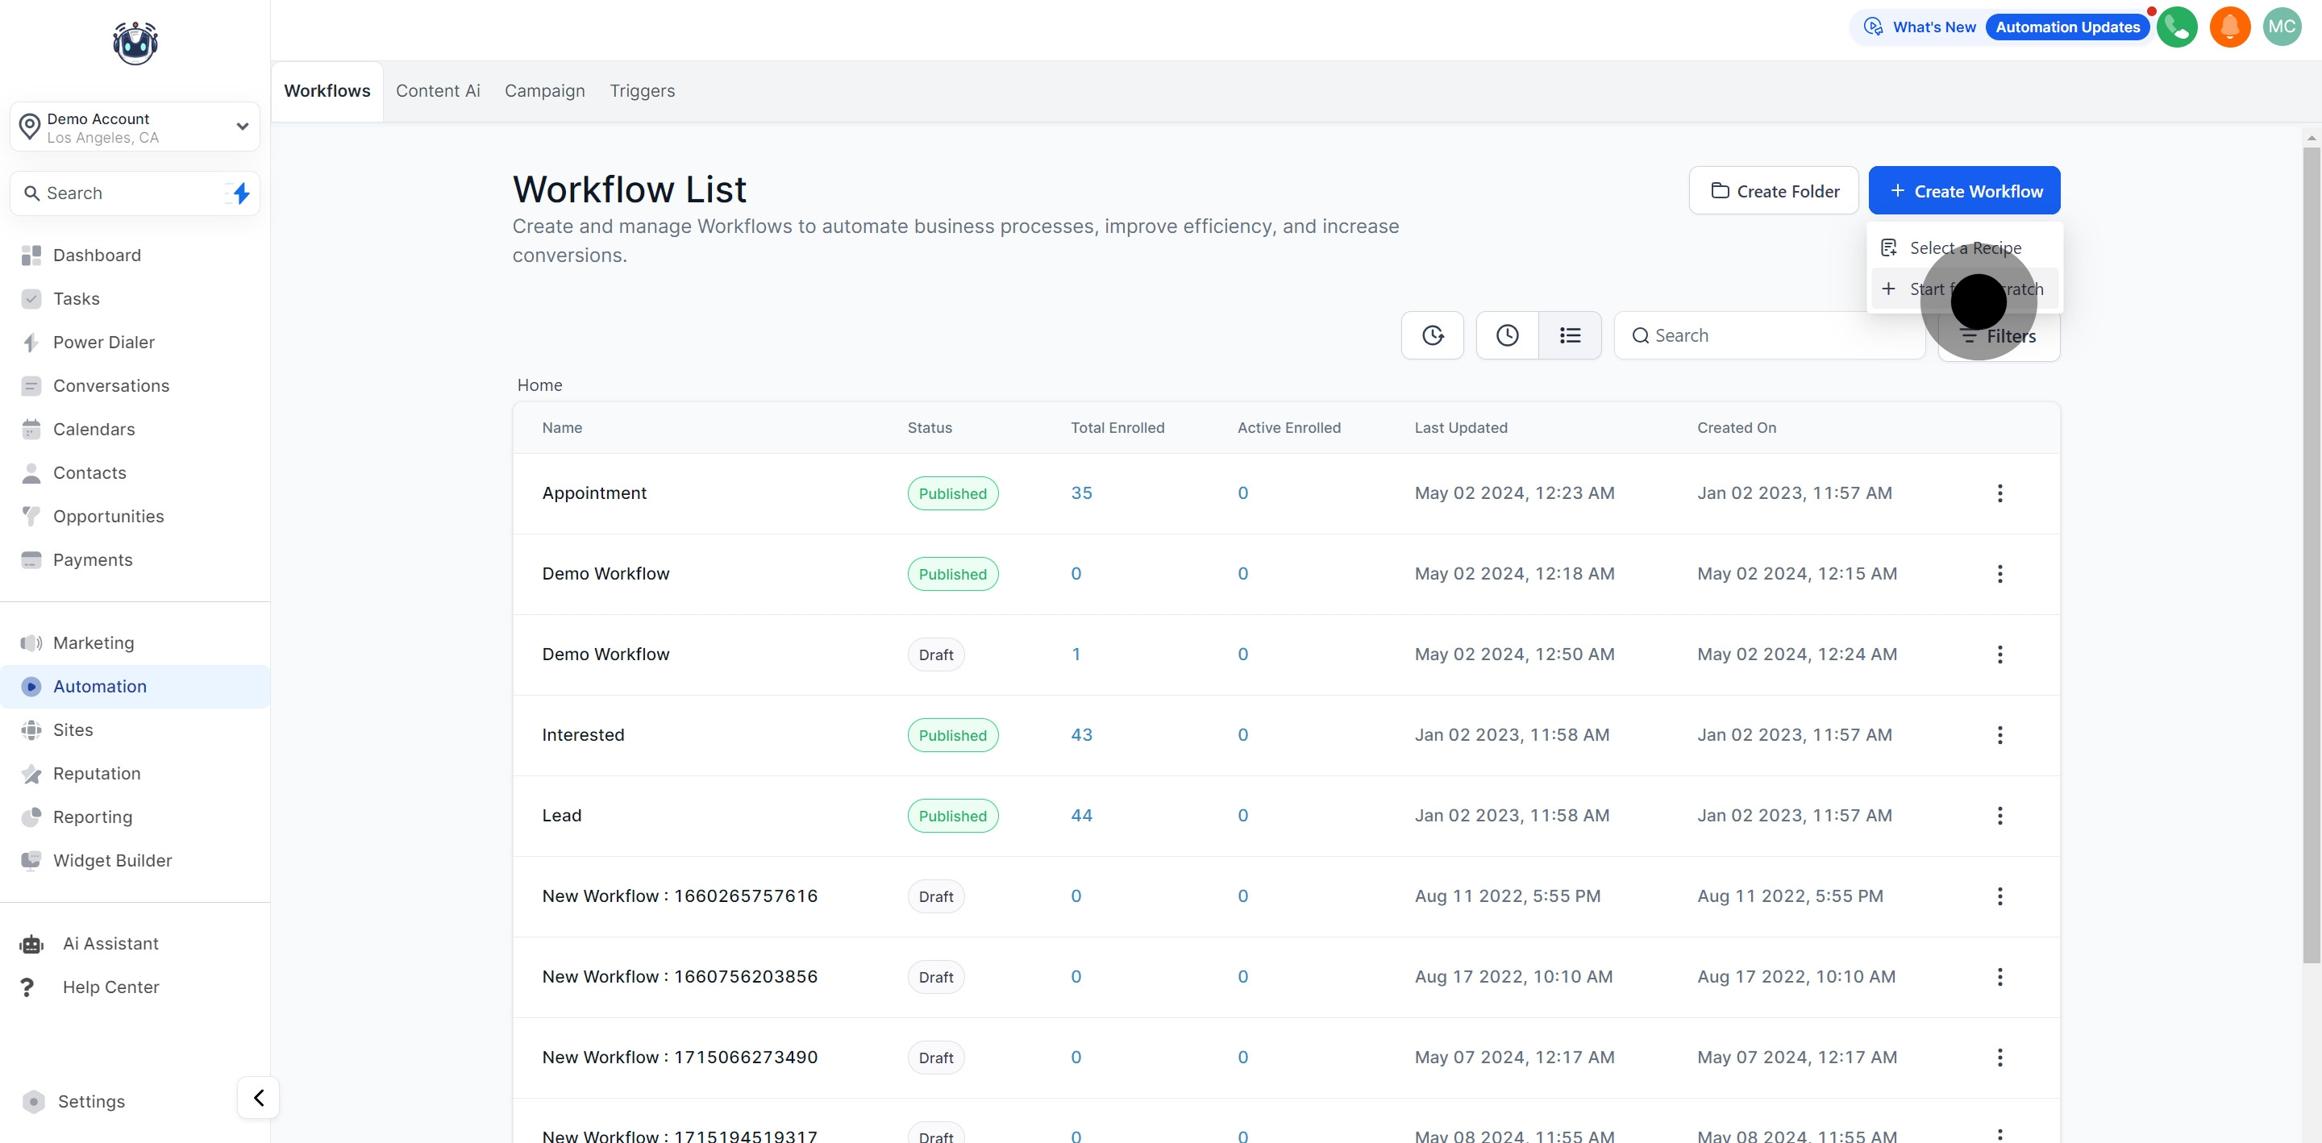
Task: Open three-dot menu for Appointment workflow
Action: (1999, 493)
